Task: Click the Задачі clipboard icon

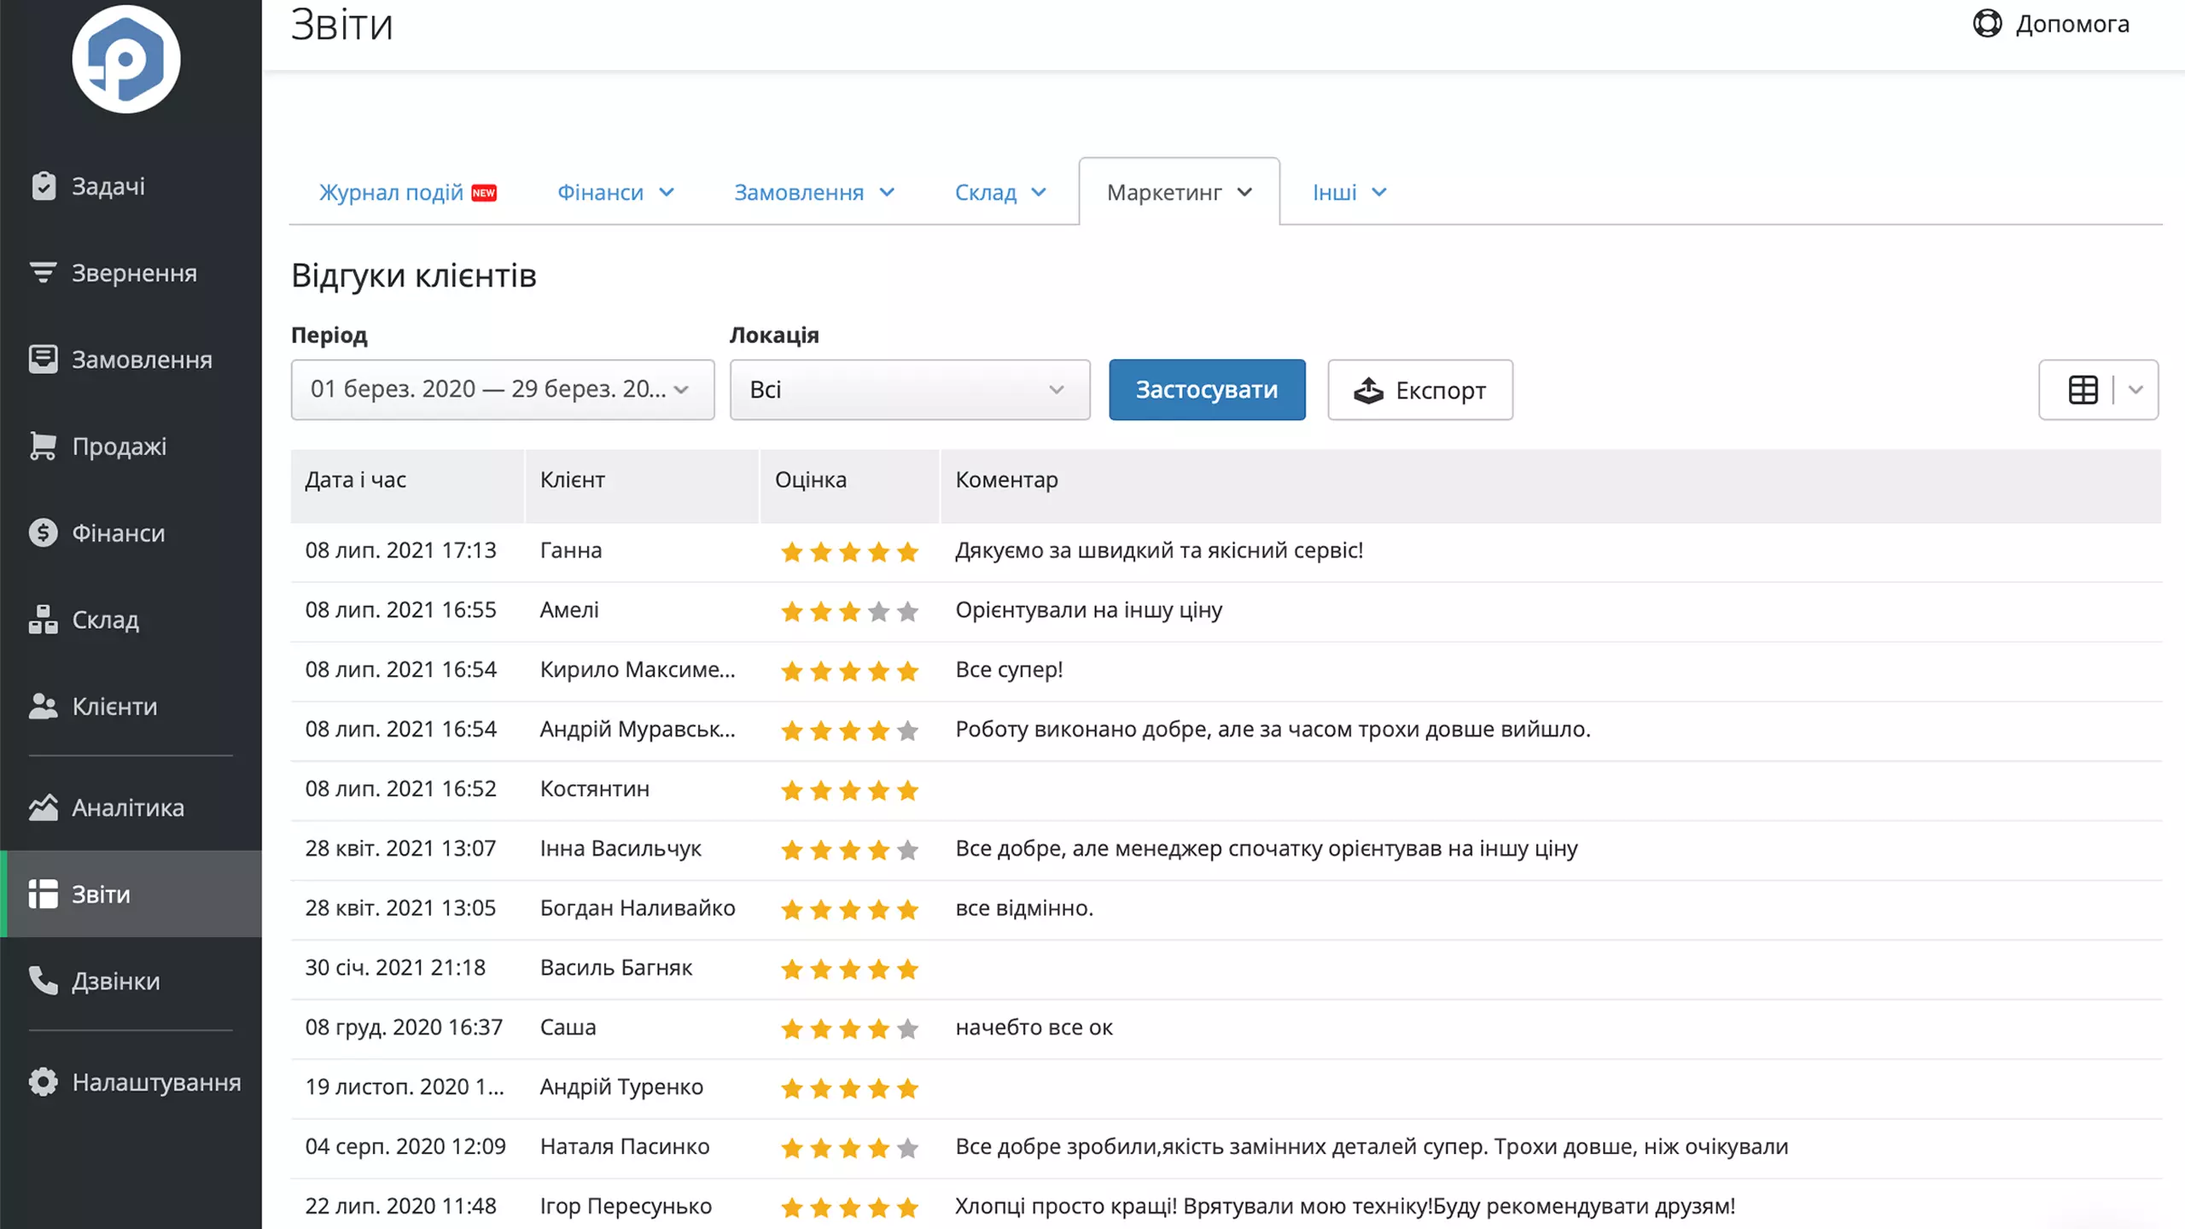Action: coord(44,185)
